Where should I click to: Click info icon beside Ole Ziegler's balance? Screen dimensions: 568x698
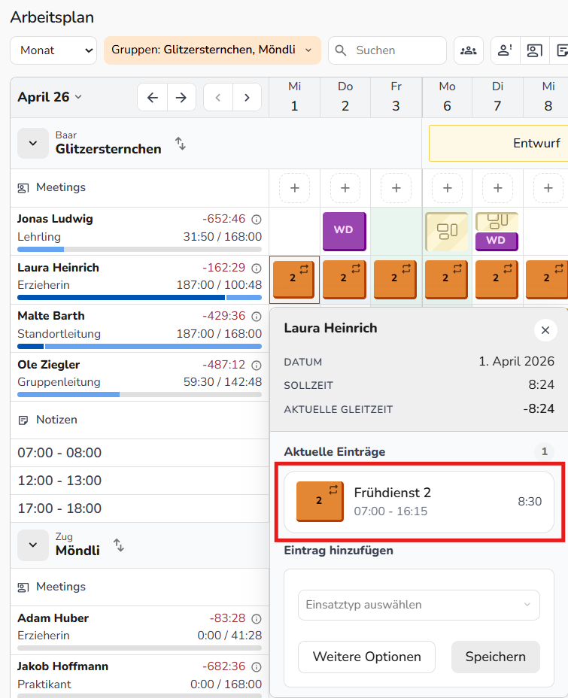point(256,365)
